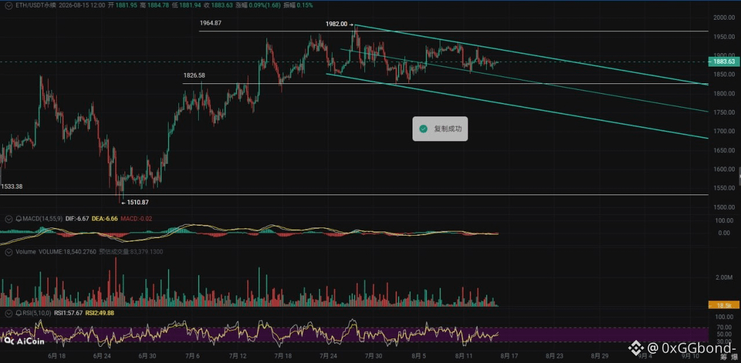The height and width of the screenshot is (363, 741).
Task: Click the DIF:-6.67 value
Action: (77, 219)
